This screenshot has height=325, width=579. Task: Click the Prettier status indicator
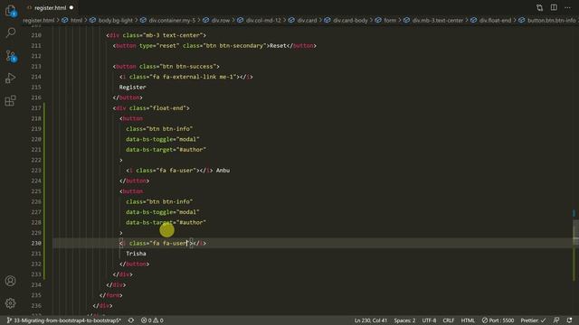533,320
